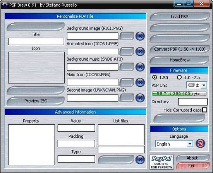
Task: Click the Advanced information header
Action: point(76,112)
